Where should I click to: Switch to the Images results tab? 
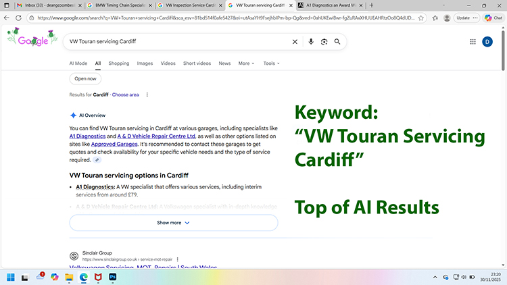coord(145,63)
